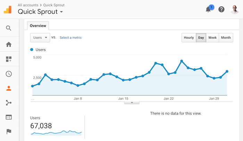243x141 pixels.
Task: Open Customization dashboards icon
Action: coord(9,59)
